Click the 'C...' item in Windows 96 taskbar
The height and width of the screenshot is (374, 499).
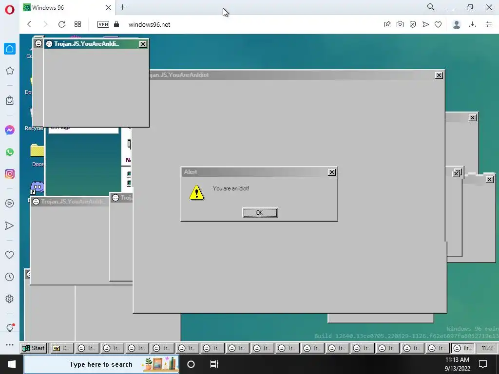[62, 348]
